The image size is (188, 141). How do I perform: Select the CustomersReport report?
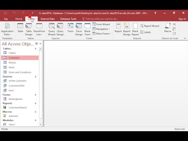pos(20,107)
